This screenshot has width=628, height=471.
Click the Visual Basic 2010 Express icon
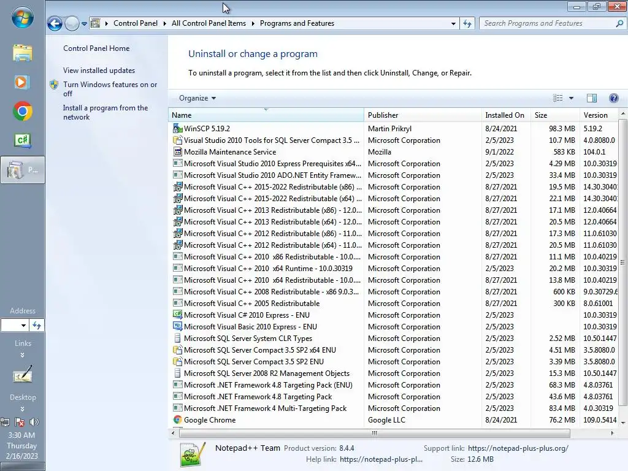tap(177, 326)
